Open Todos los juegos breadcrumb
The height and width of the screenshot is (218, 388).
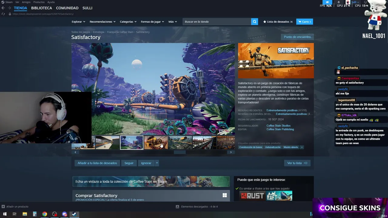[81, 32]
